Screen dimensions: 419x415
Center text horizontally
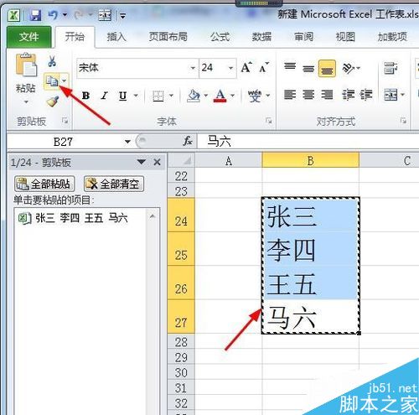coord(308,95)
